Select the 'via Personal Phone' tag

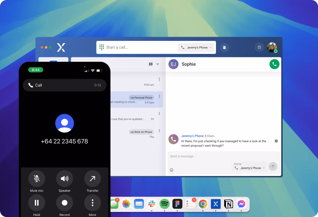coord(141,98)
